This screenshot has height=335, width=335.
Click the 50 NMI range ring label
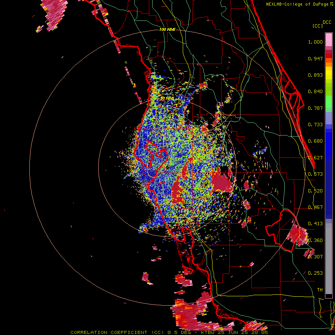coord(167,98)
